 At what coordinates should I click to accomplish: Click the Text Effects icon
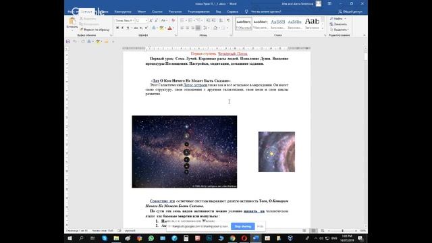[x=154, y=28]
